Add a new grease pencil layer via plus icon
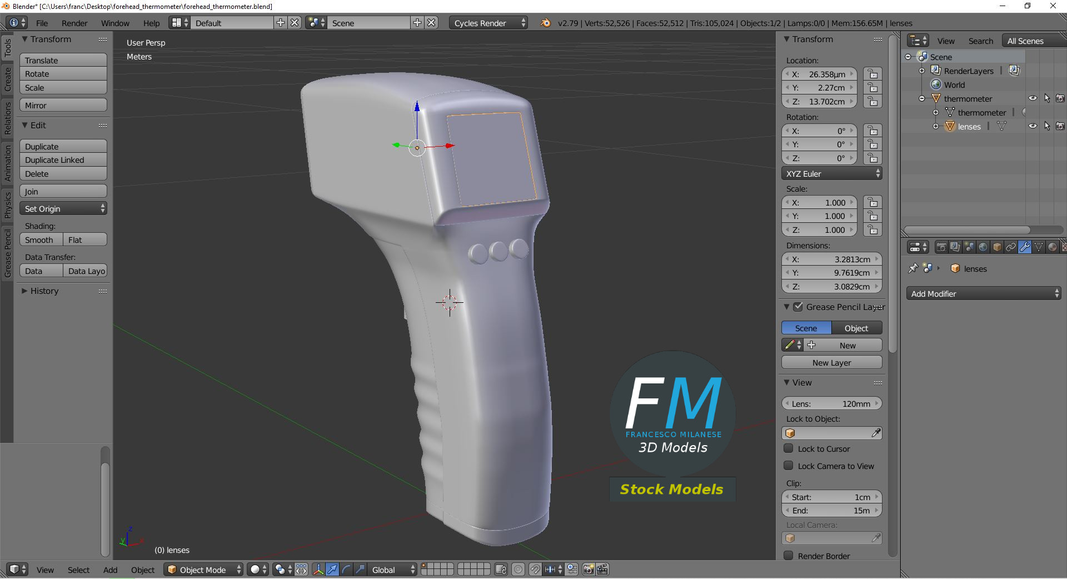The height and width of the screenshot is (579, 1067). click(811, 345)
